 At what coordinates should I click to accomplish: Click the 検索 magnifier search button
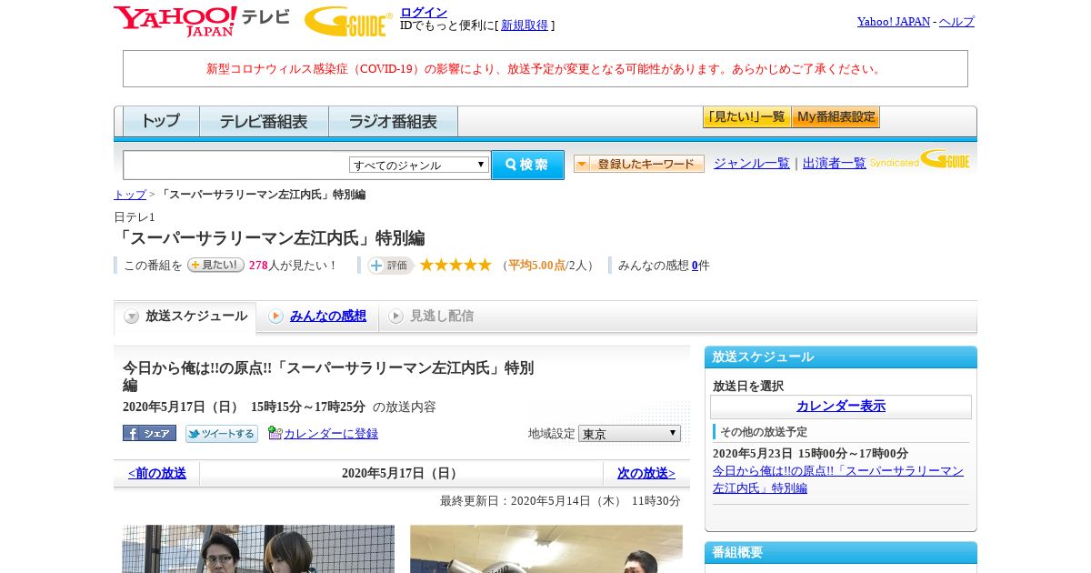tap(527, 165)
